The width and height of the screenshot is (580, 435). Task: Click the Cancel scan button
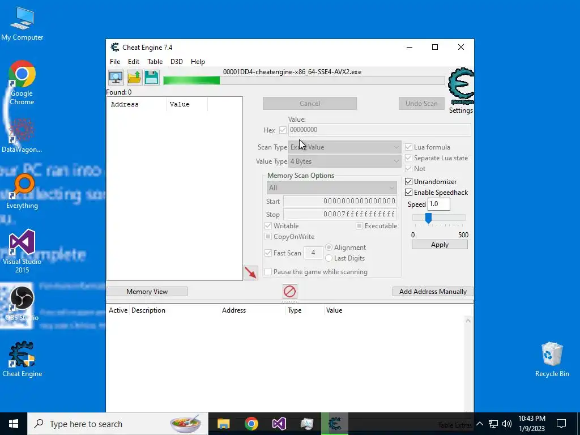point(310,104)
